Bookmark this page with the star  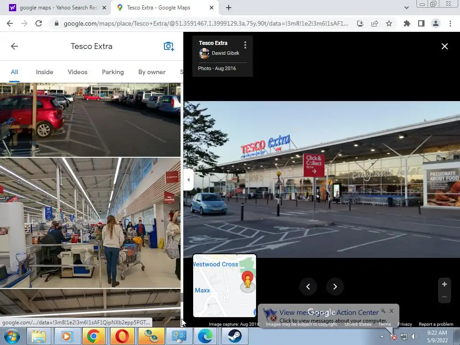click(389, 23)
